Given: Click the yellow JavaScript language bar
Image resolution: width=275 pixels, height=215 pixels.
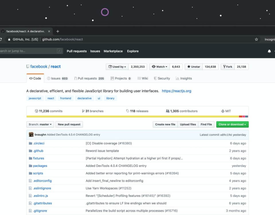Looking at the screenshot, I should 133,117.
